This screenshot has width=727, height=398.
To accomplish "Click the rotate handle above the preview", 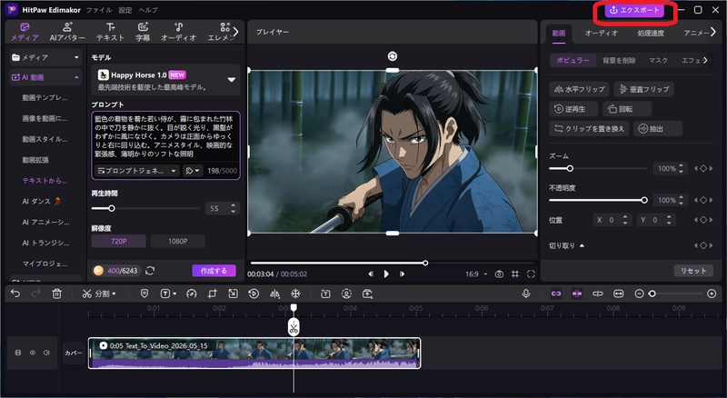I will [x=393, y=56].
